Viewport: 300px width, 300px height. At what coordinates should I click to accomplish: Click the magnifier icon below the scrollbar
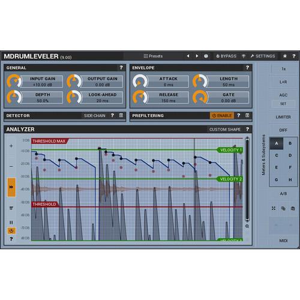(x=247, y=226)
